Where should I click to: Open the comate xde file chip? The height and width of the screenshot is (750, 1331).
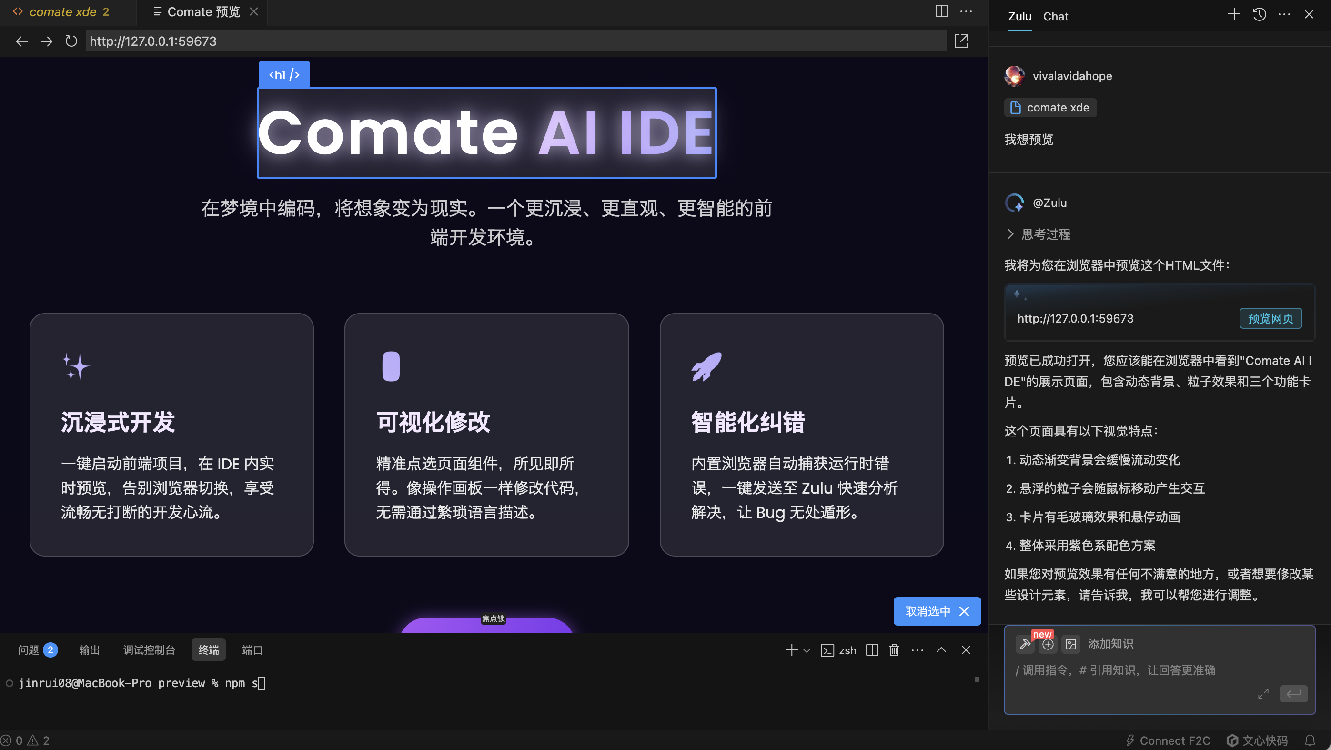click(1050, 108)
